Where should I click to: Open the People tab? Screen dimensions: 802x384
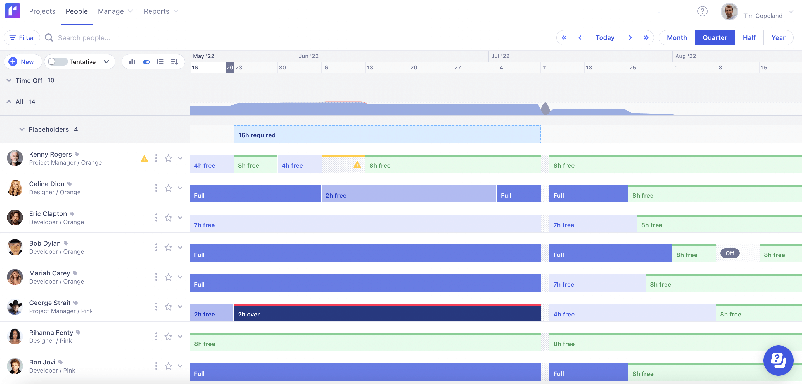(76, 11)
